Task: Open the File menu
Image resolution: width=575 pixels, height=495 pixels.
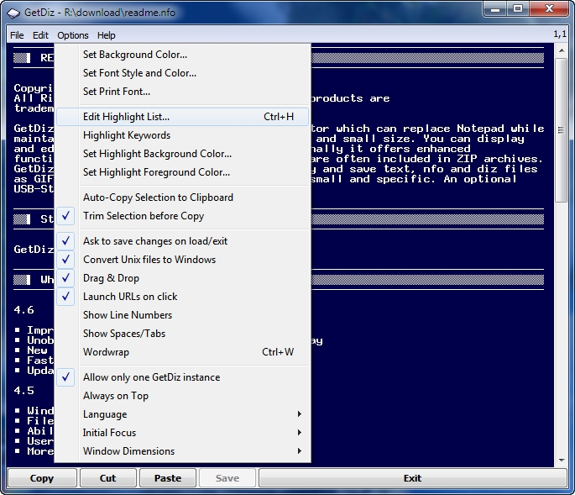Action: click(x=17, y=35)
